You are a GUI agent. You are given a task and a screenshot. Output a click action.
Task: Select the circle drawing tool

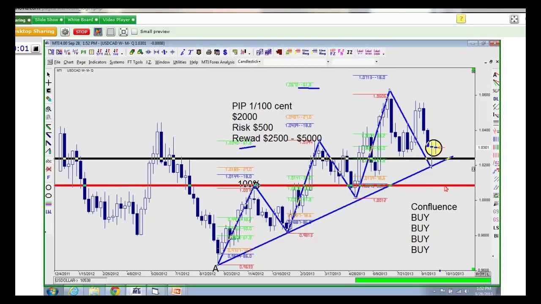[49, 187]
